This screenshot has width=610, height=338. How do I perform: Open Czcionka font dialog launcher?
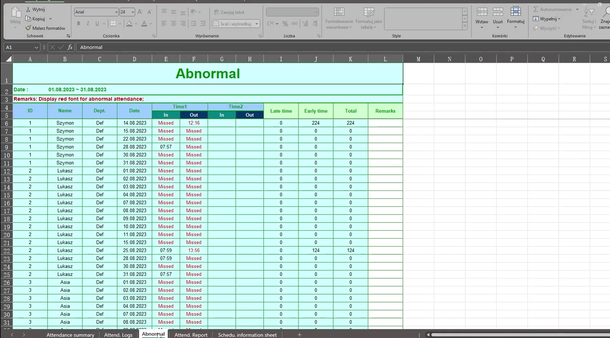154,36
